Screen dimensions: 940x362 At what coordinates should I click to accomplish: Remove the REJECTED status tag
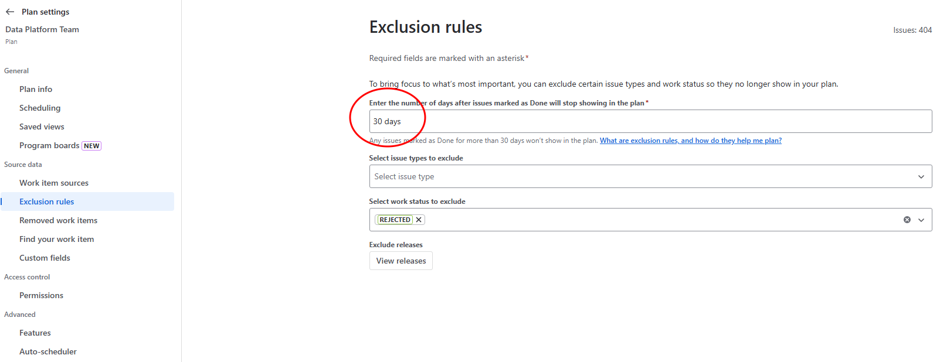coord(419,219)
